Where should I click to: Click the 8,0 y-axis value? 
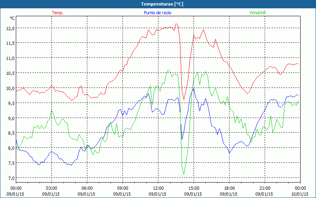pos(11,148)
